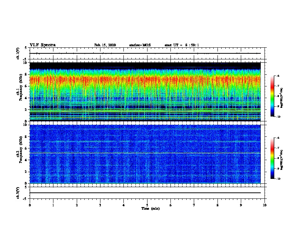Click the 'start UT = 8 : 50: 1' text
Image resolution: width=298 pixels, height=230 pixels.
[182, 45]
